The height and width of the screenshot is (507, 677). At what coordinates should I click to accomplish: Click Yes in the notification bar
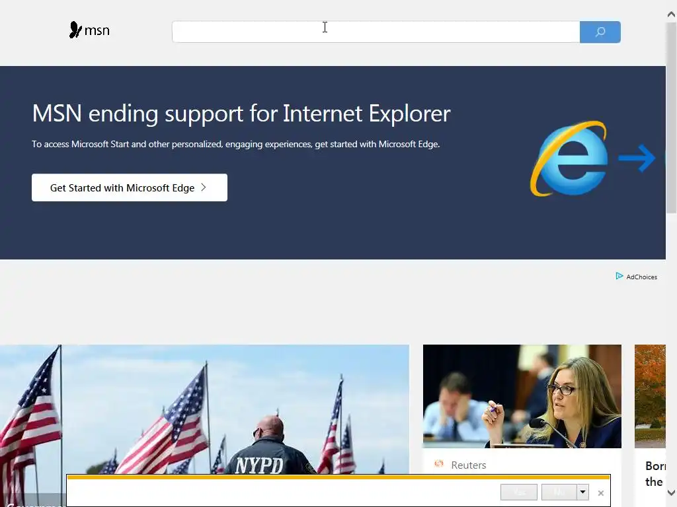tap(519, 492)
